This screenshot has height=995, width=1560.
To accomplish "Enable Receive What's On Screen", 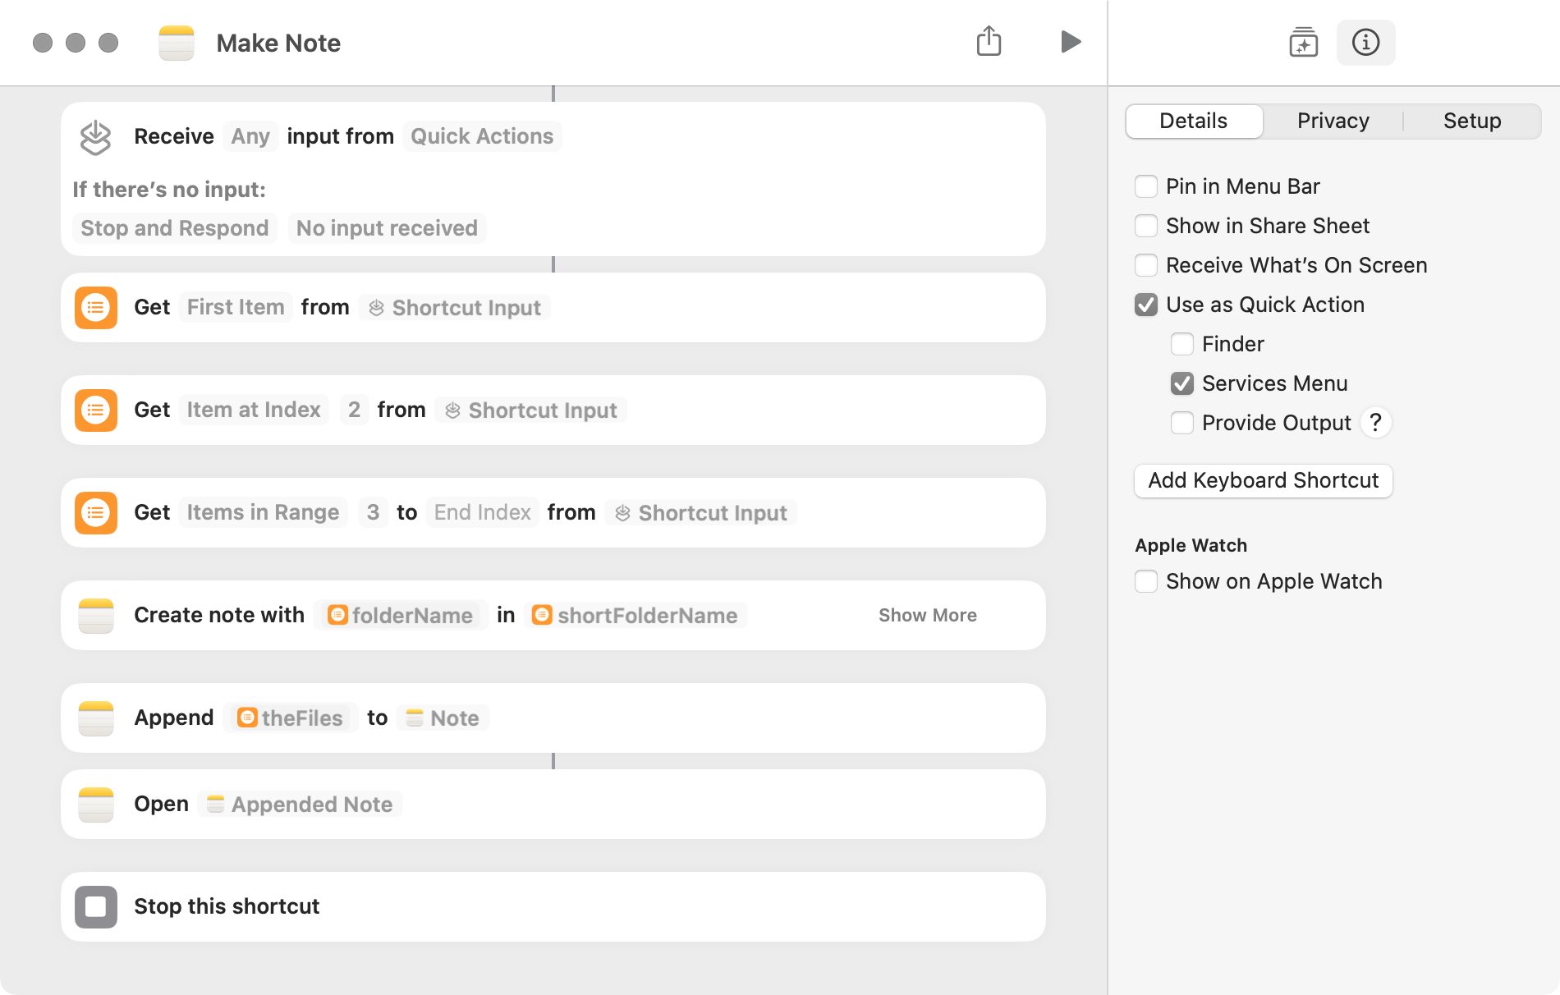I will click(1146, 265).
